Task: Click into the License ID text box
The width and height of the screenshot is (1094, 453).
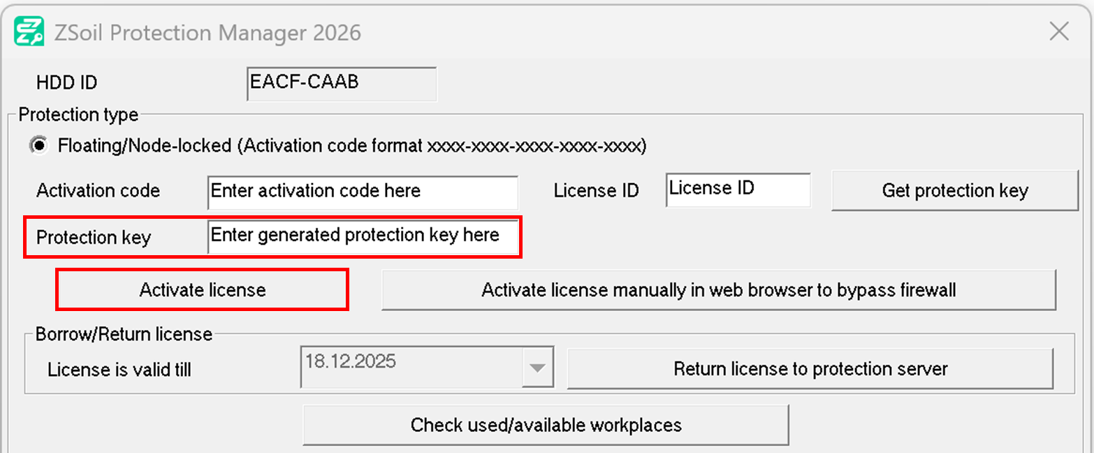Action: tap(738, 190)
